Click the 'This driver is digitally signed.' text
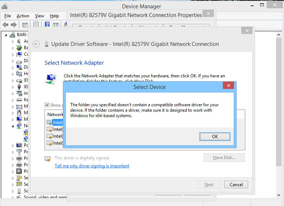This screenshot has width=284, height=206. (82, 158)
